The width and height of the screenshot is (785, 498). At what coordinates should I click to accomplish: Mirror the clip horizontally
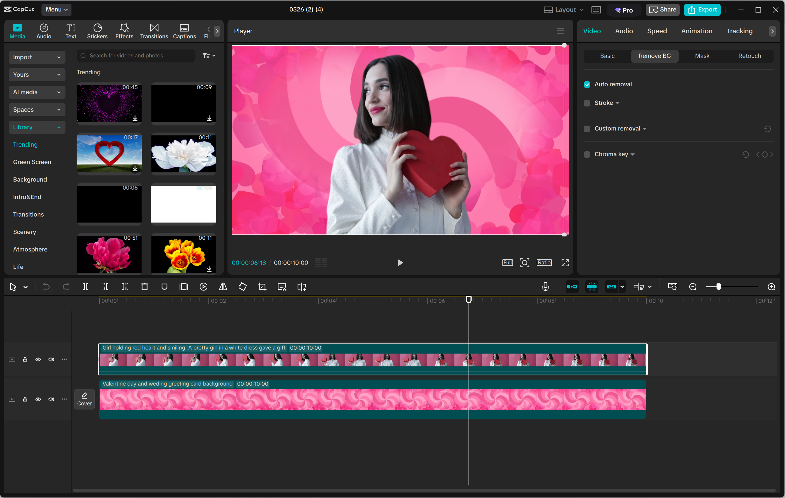(223, 286)
